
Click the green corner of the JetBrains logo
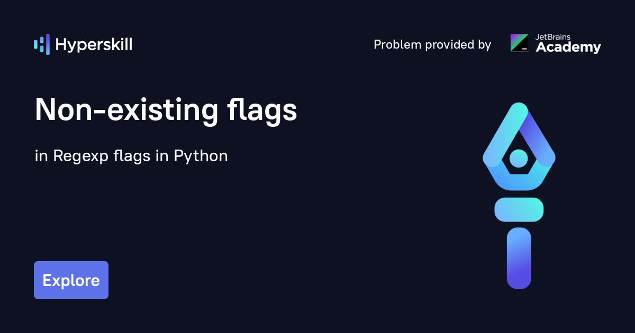tap(525, 38)
